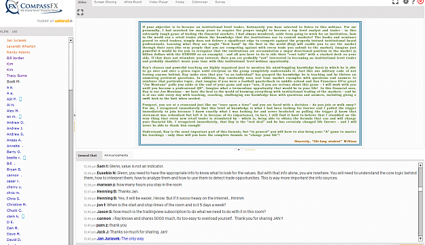Viewport: 425px width, 245px height.
Task: Select attendee Anees A.
Action: (x=14, y=140)
